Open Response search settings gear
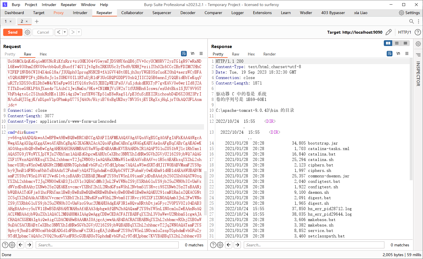Screen dimensions: 423x259 (x=220, y=245)
